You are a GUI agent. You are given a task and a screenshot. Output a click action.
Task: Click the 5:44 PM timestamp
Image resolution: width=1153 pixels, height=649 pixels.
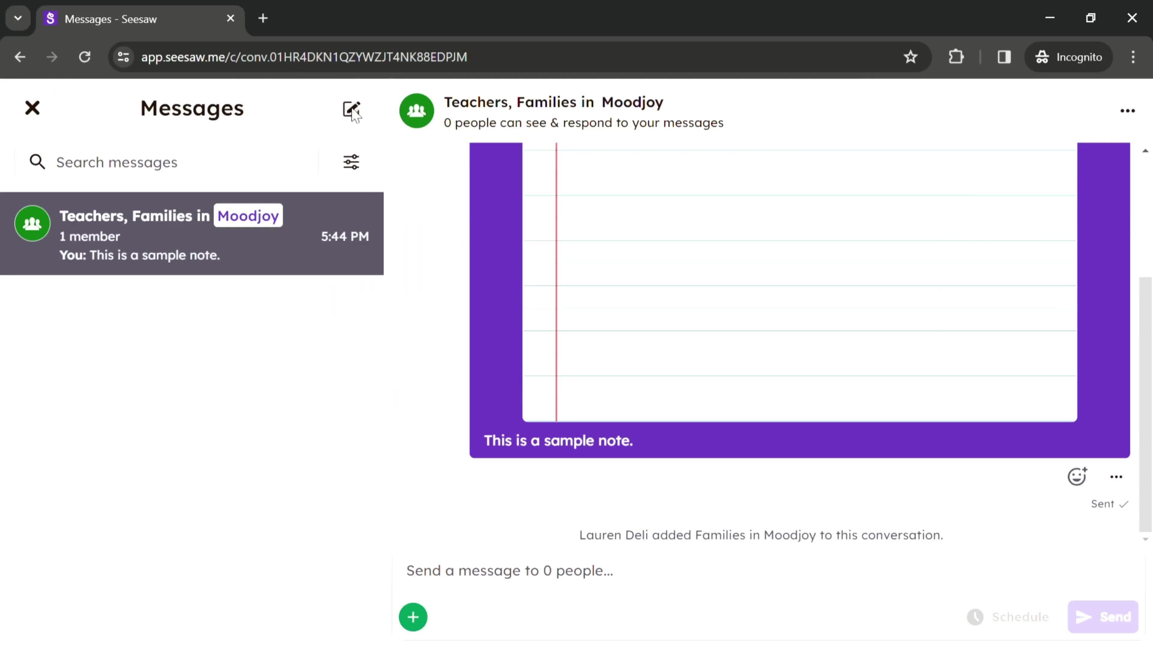pyautogui.click(x=345, y=236)
